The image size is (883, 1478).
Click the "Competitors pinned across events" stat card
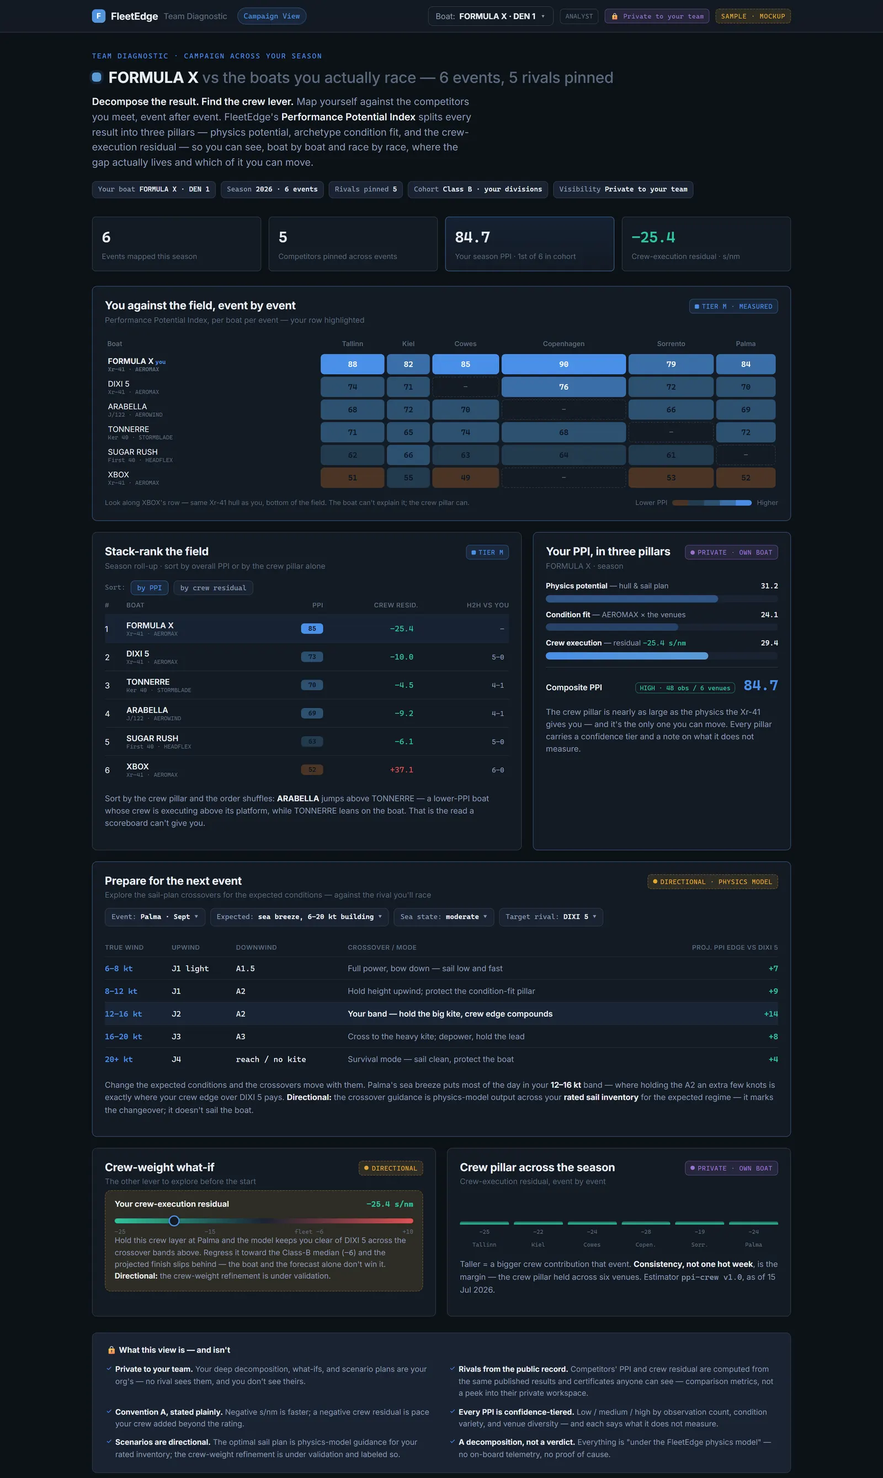pos(353,244)
